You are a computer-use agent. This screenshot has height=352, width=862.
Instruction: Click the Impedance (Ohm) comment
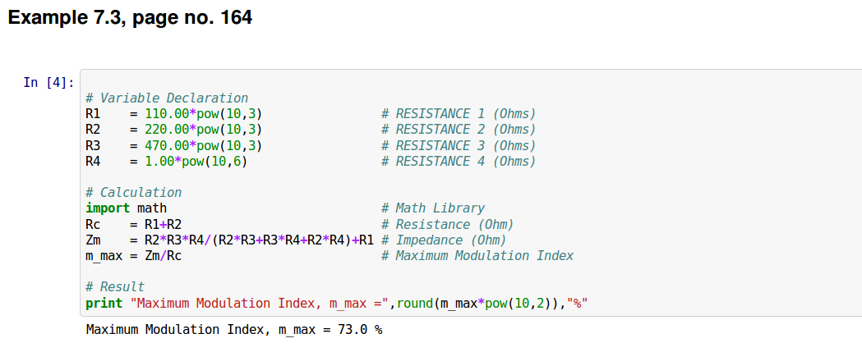[444, 240]
